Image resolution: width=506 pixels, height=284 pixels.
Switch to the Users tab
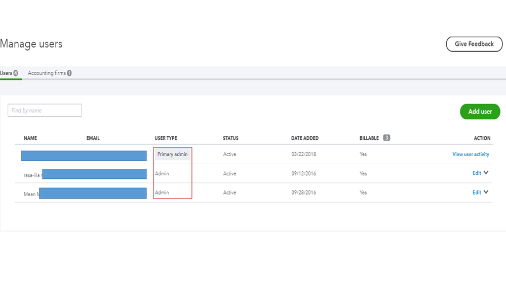click(x=9, y=73)
